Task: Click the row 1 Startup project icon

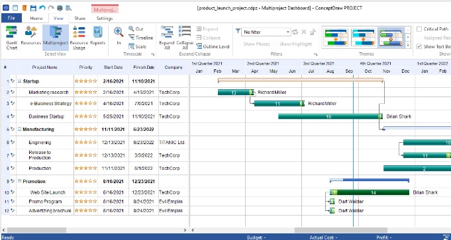Action: coord(13,81)
